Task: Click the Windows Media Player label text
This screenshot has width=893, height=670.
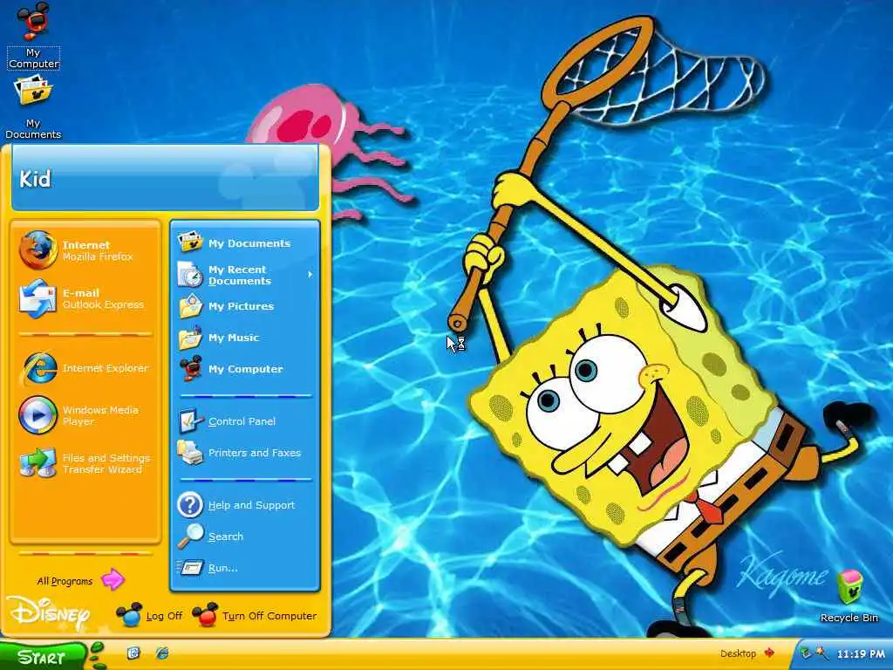Action: 100,416
